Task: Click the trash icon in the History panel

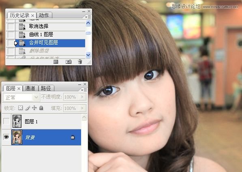Action: (x=80, y=62)
